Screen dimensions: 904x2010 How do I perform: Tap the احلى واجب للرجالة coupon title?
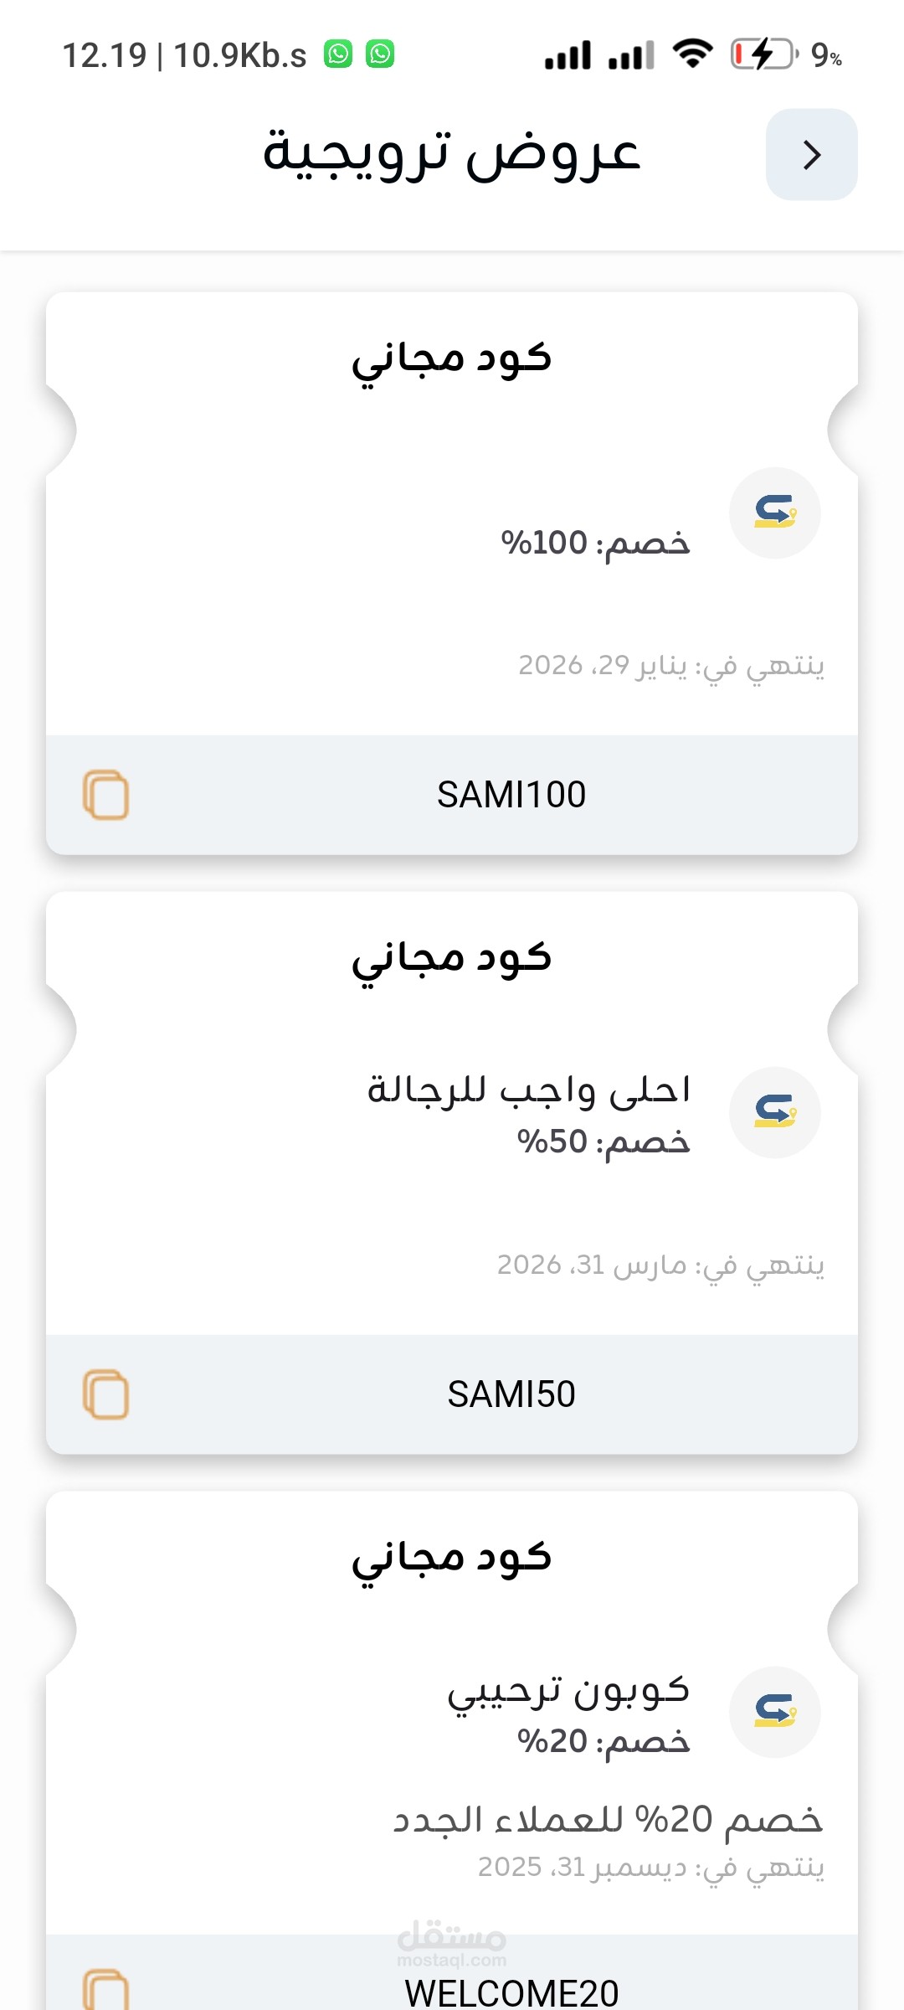(x=529, y=1090)
